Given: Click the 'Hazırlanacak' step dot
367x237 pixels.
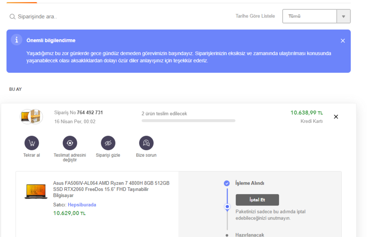Looking at the screenshot, I should tap(227, 235).
